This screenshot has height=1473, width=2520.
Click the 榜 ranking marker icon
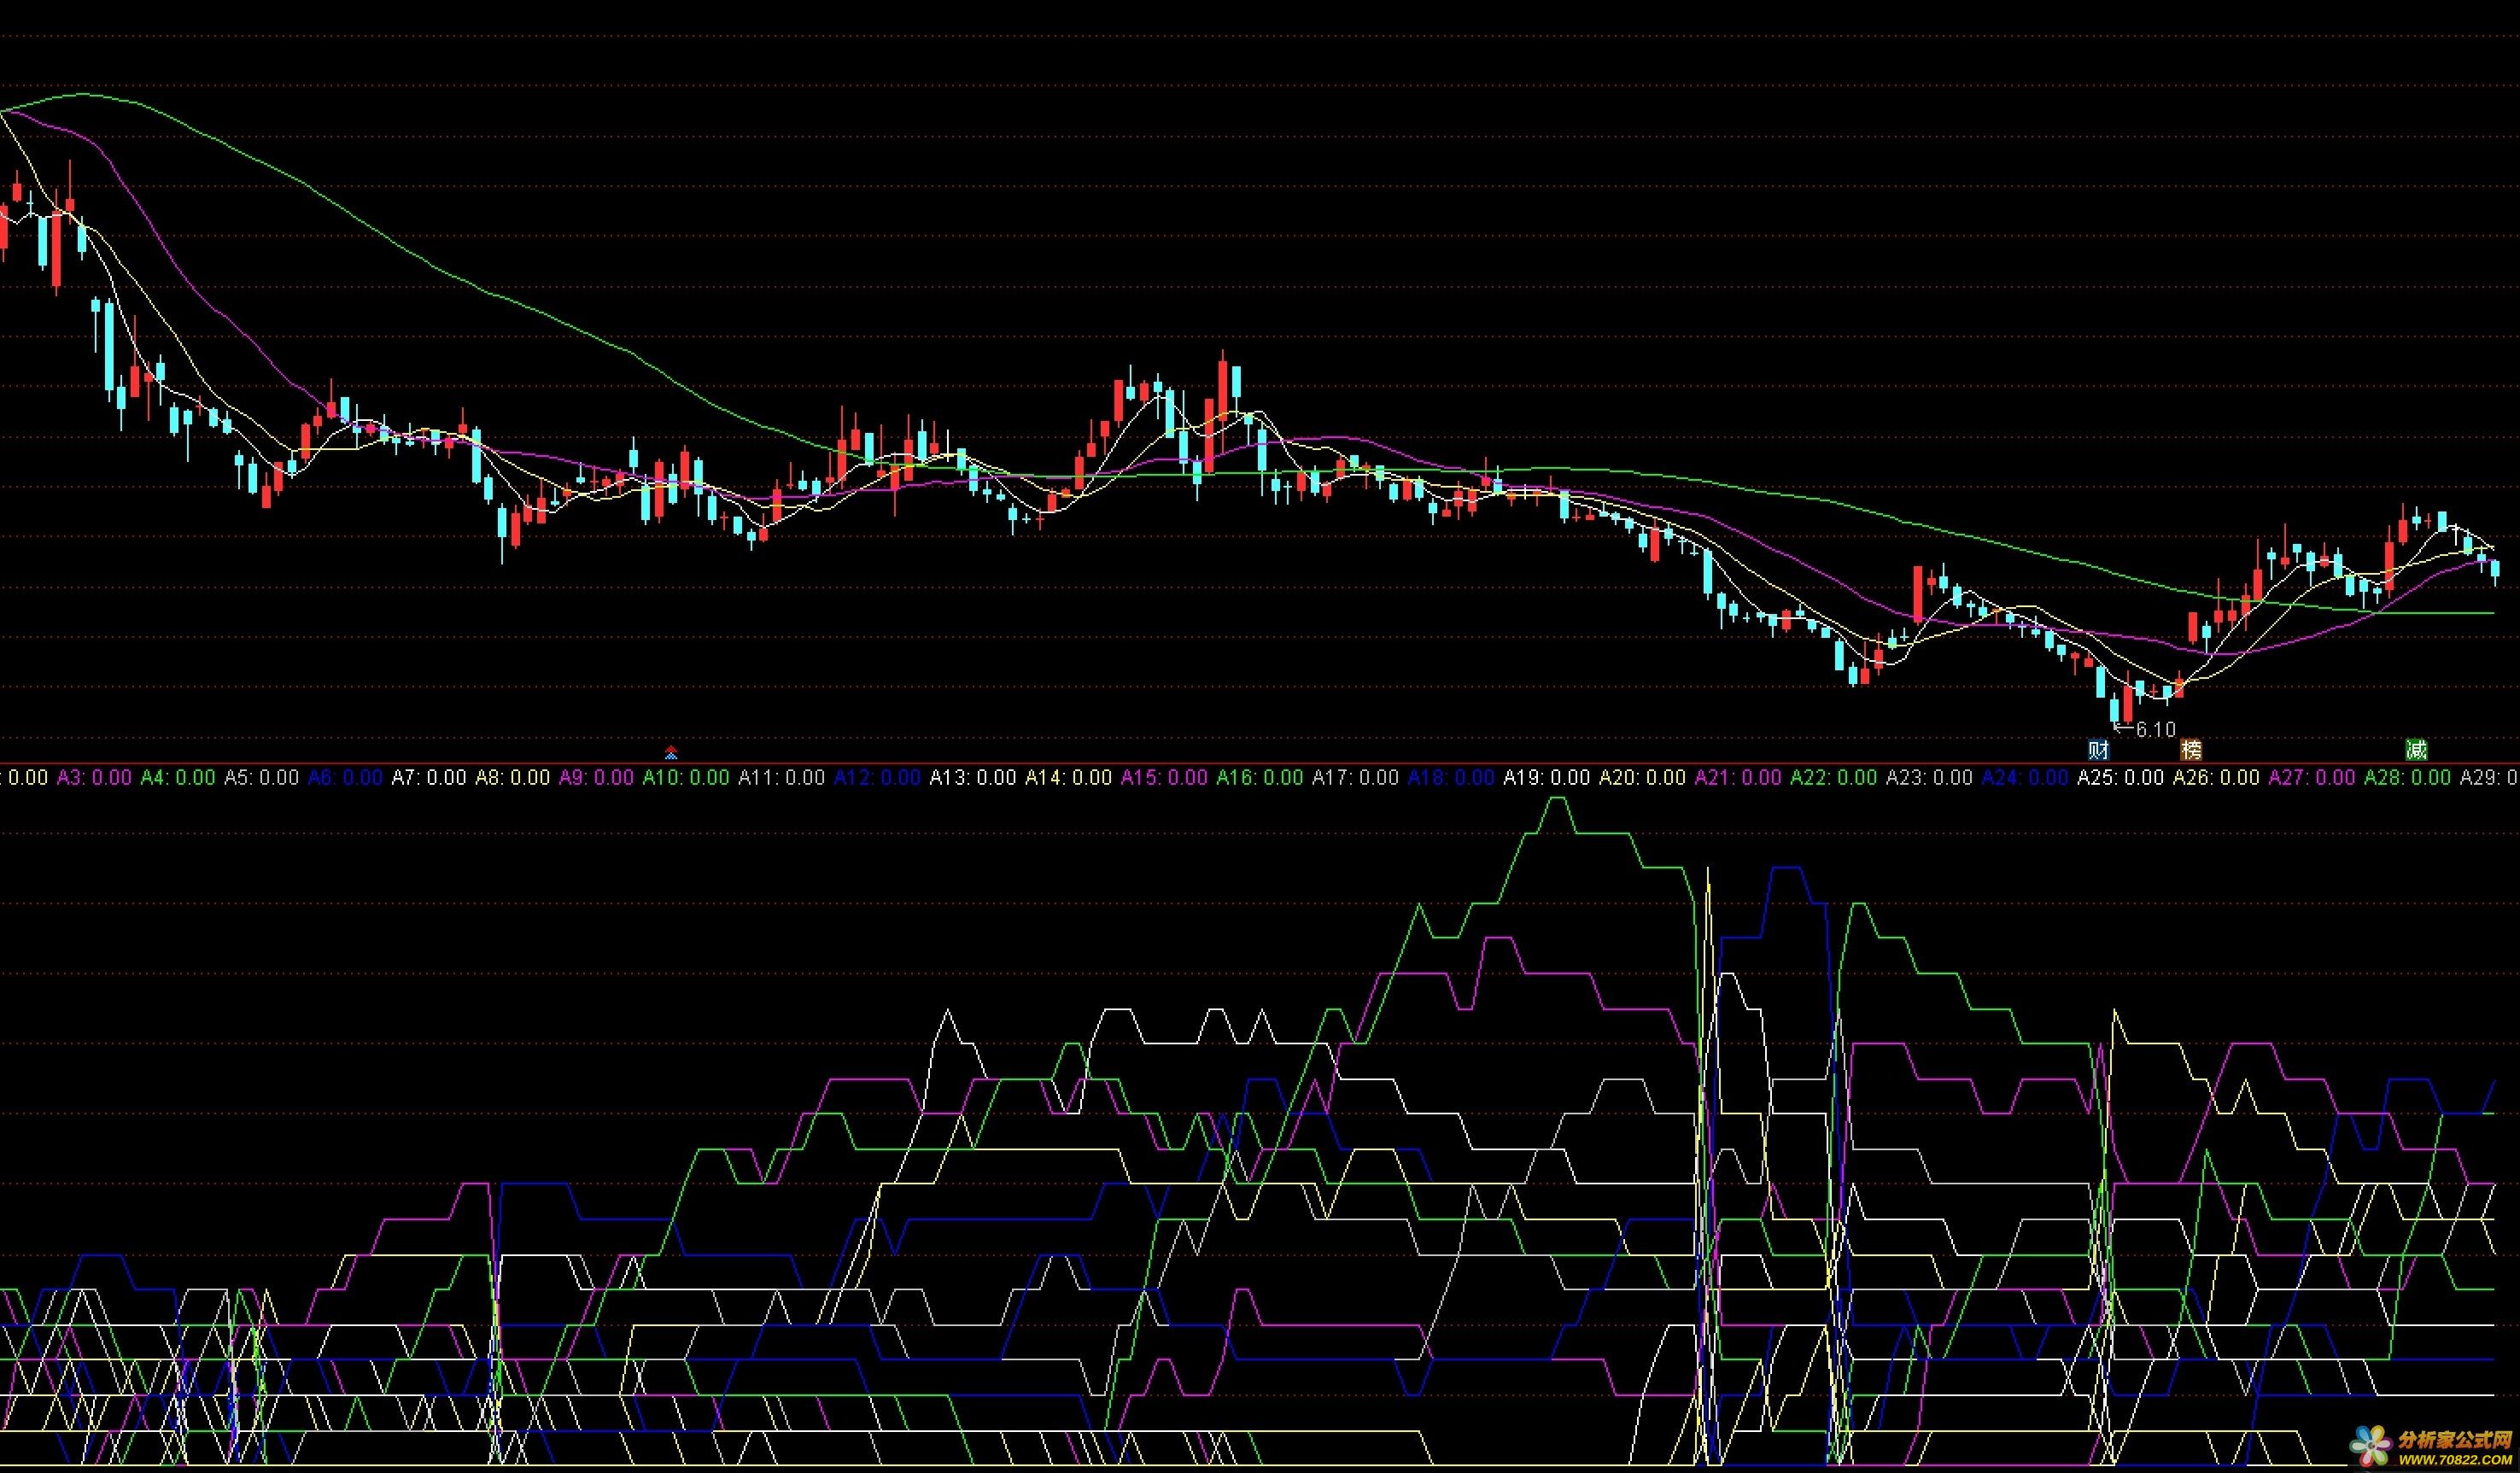[2191, 750]
